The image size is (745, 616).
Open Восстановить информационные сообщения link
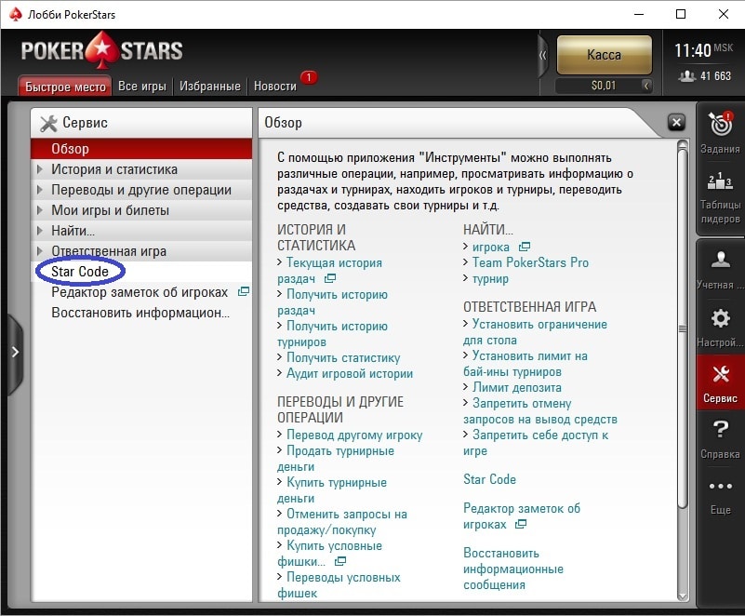tap(513, 569)
